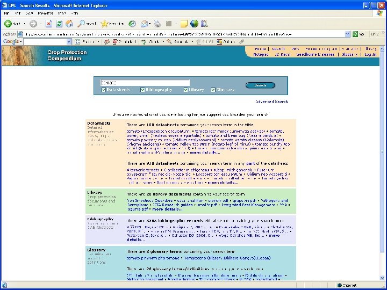The width and height of the screenshot is (387, 290).
Task: Open Back button history dropdown arrow
Action: 24,24
